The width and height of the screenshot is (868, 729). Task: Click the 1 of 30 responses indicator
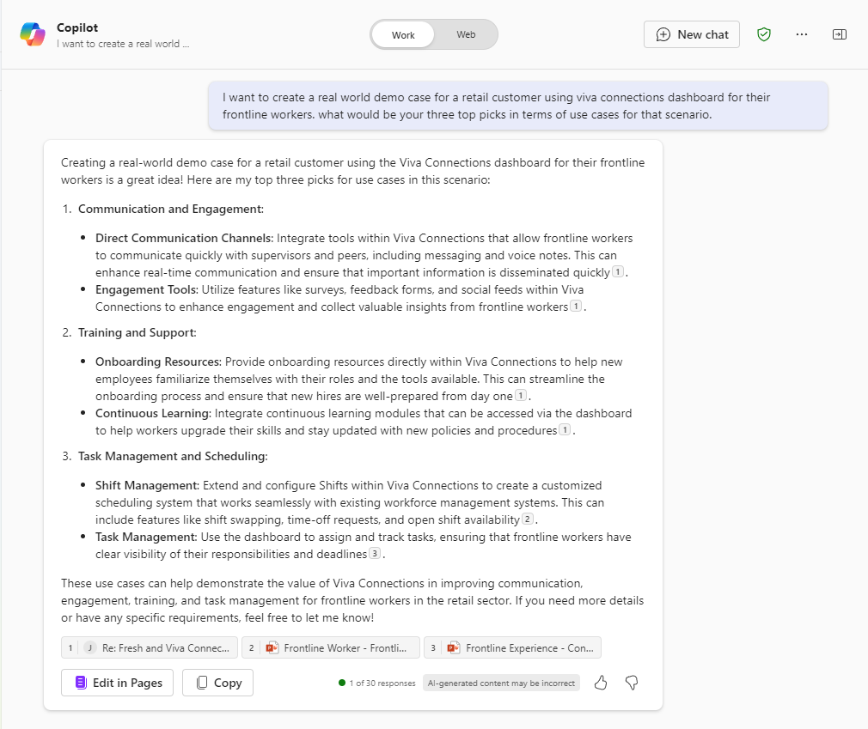377,683
